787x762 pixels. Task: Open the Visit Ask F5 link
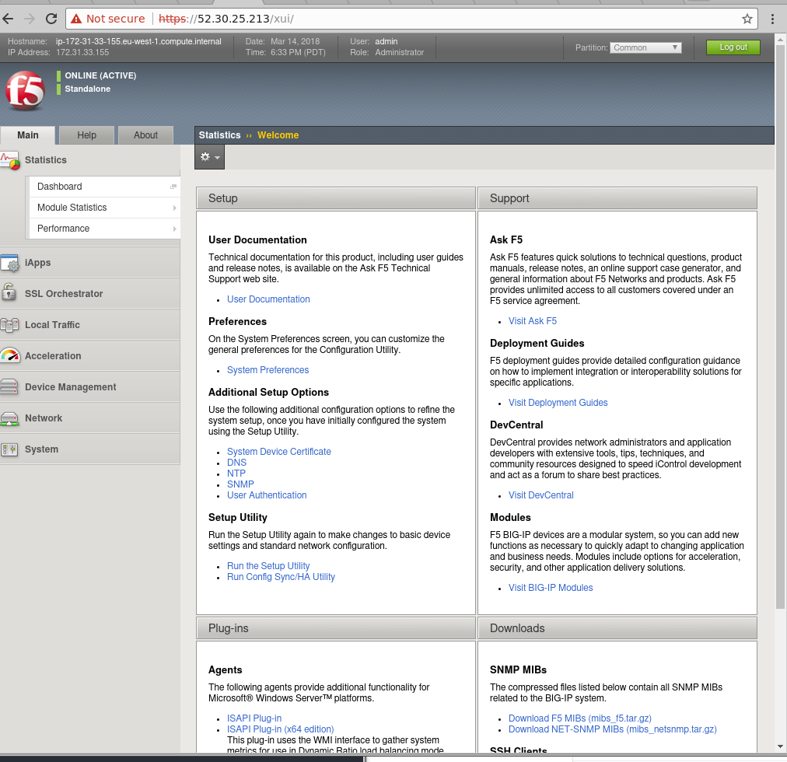click(x=532, y=321)
